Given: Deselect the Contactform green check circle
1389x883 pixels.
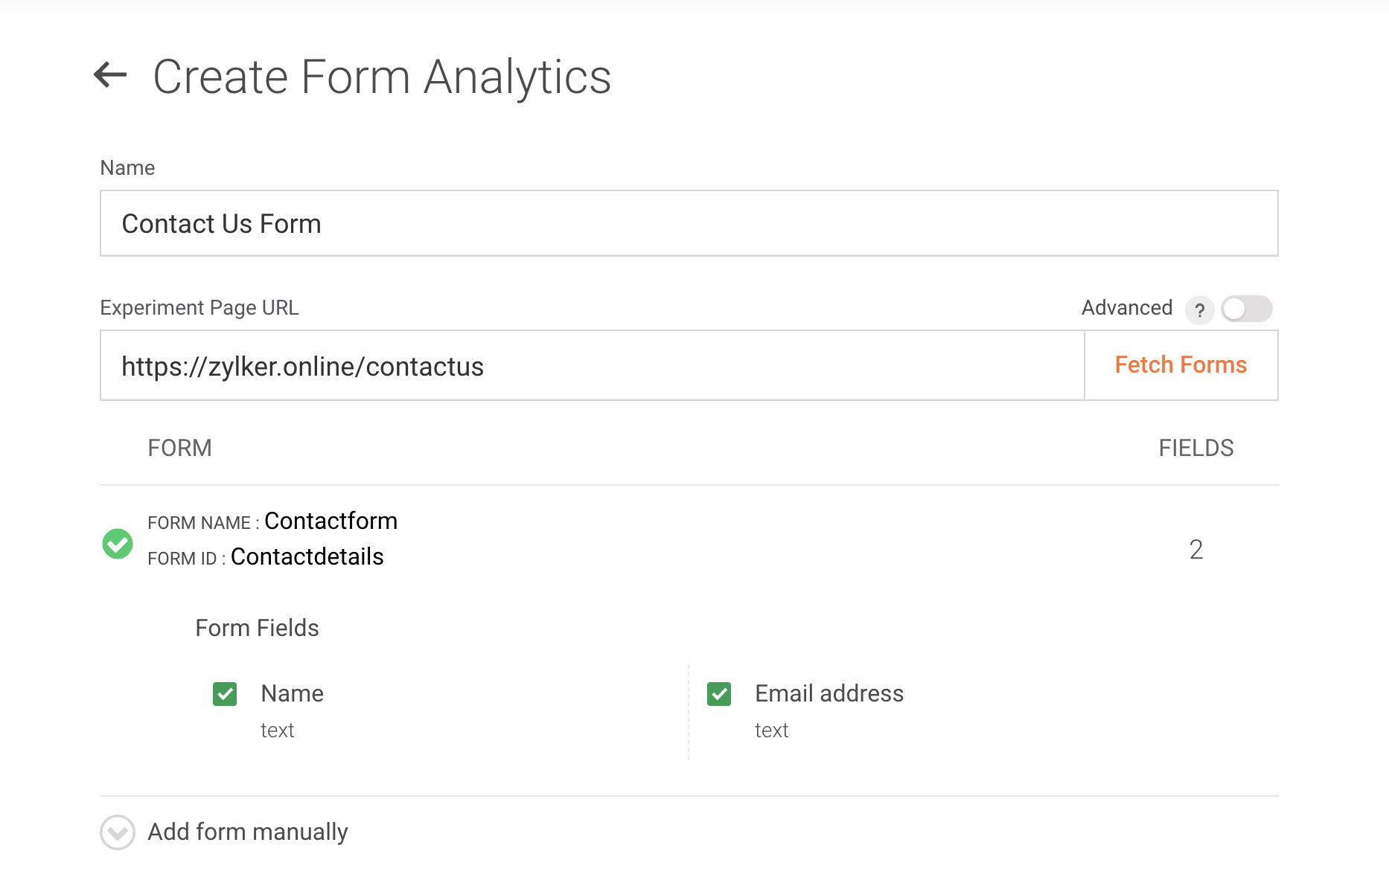Looking at the screenshot, I should 118,544.
